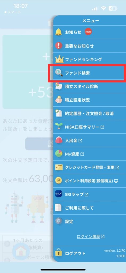Tap the gold P point coin icon
The width and height of the screenshot is (126, 273).
click(x=59, y=180)
